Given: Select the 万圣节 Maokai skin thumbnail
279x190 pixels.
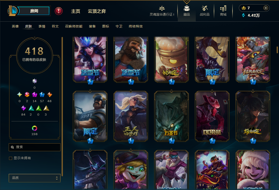Looking at the screenshot, I should 171,117.
